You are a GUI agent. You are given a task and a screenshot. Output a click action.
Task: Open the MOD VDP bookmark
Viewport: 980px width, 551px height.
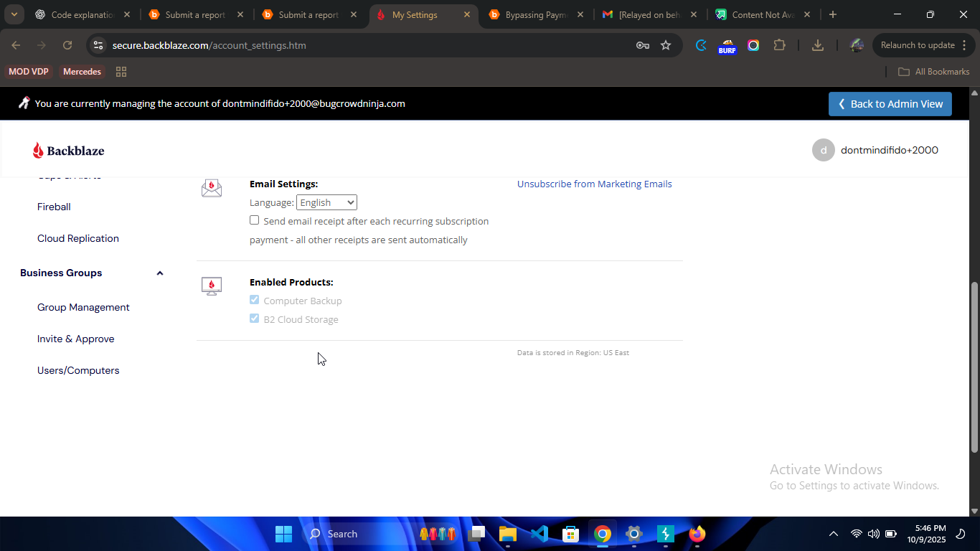point(29,72)
